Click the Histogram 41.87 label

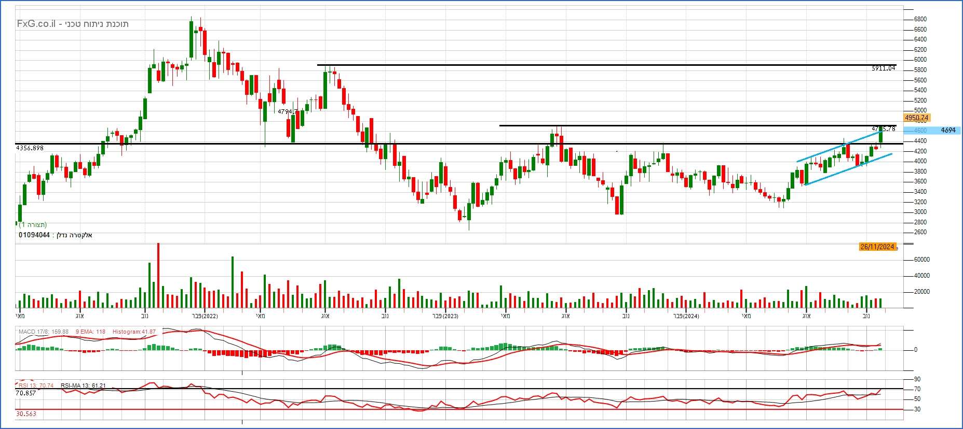tap(134, 332)
